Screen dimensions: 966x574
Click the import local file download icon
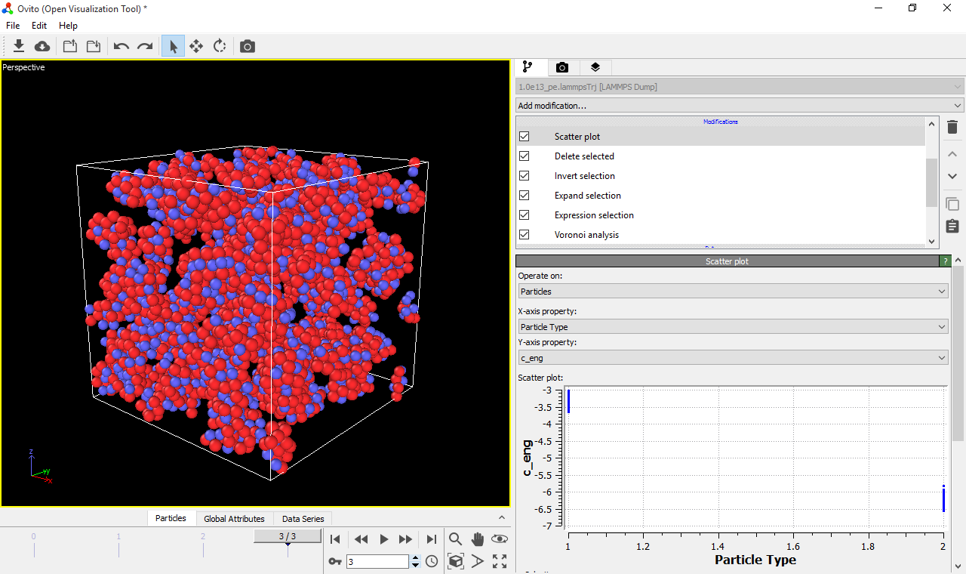(x=19, y=46)
